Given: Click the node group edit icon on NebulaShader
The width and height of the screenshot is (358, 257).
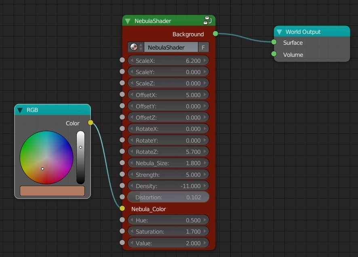Looking at the screenshot, I should (207, 21).
